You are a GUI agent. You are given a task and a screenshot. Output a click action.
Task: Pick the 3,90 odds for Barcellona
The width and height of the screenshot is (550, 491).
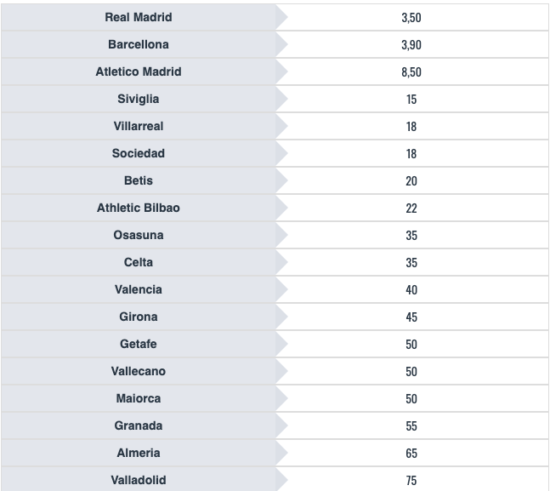[x=411, y=44]
